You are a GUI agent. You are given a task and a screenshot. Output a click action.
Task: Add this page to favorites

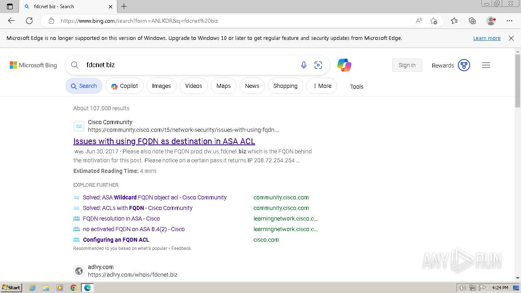coord(433,21)
